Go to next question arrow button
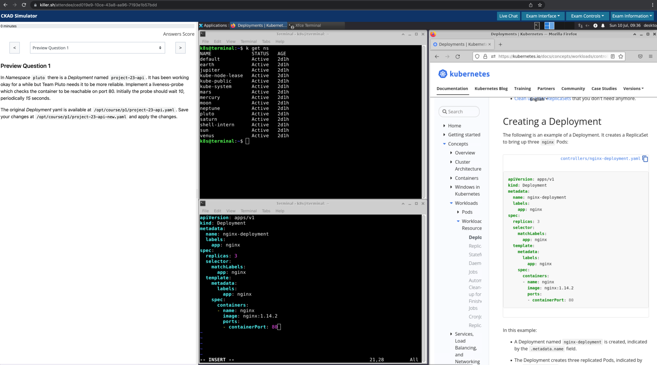Image resolution: width=657 pixels, height=365 pixels. point(180,48)
